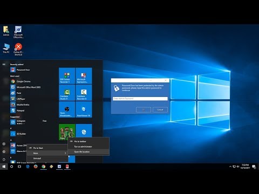
Task: Show hidden system tray icons
Action: [x=230, y=167]
